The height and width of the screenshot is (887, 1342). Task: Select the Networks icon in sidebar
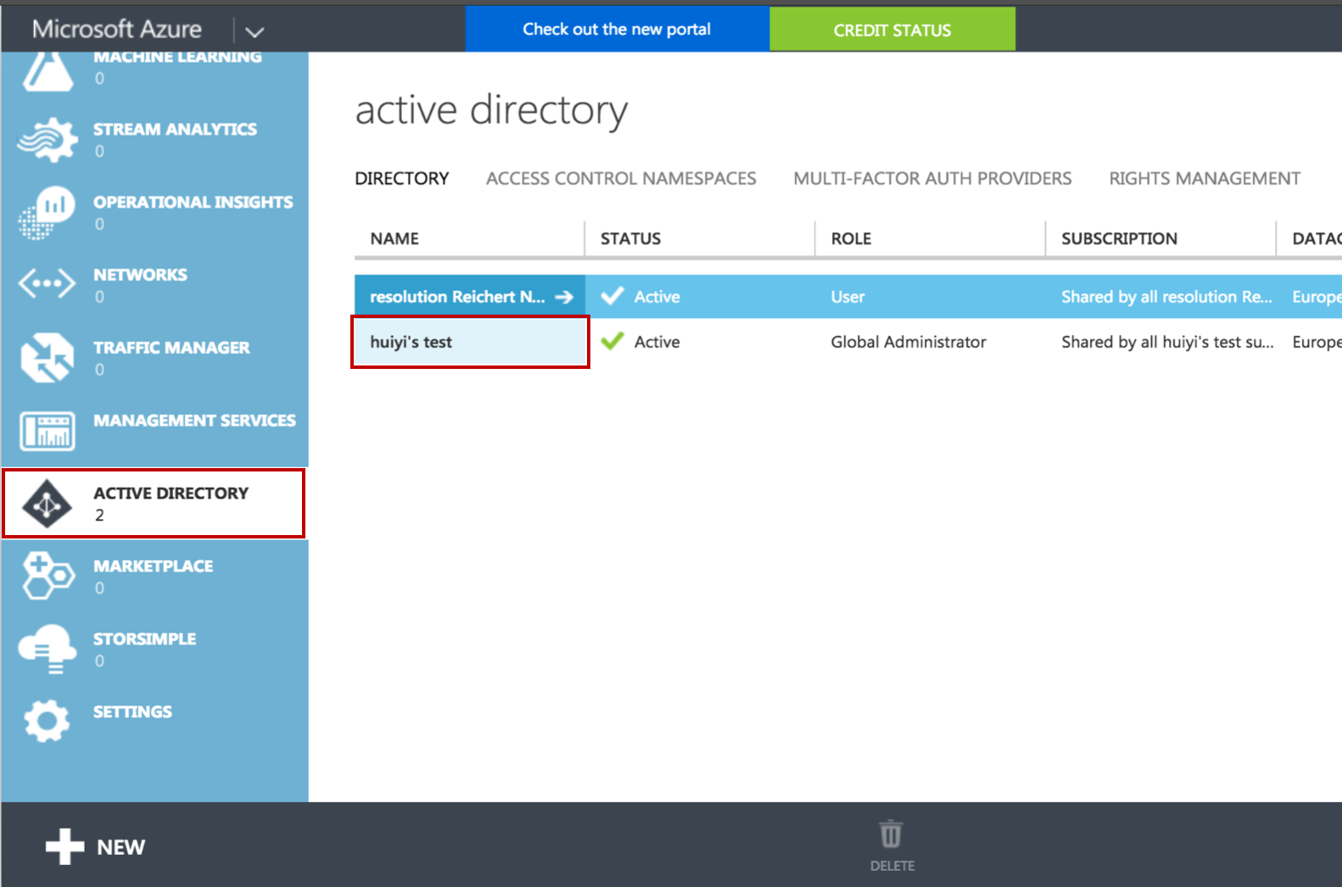(x=48, y=284)
